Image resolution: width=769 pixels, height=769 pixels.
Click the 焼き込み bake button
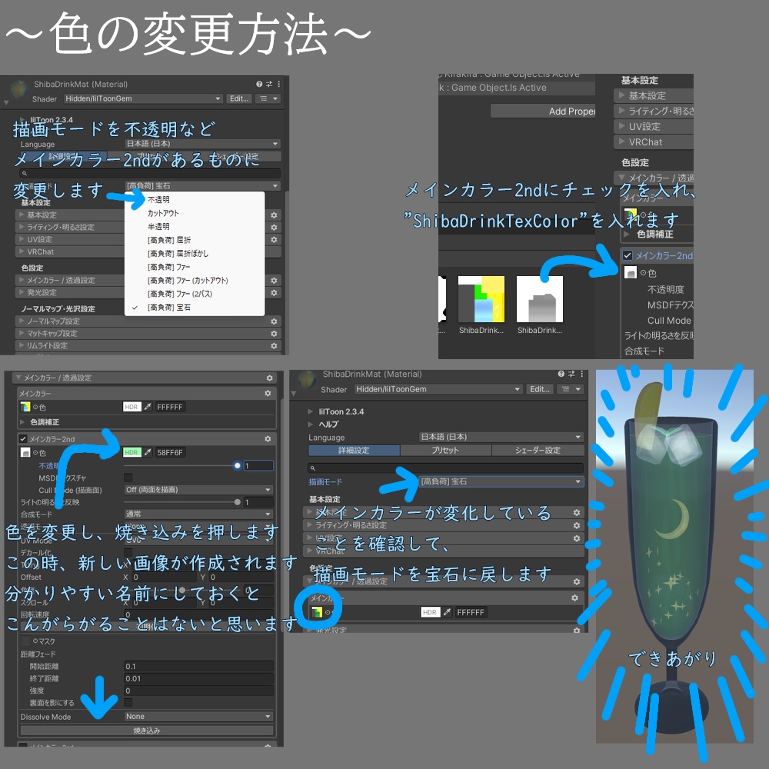(146, 731)
